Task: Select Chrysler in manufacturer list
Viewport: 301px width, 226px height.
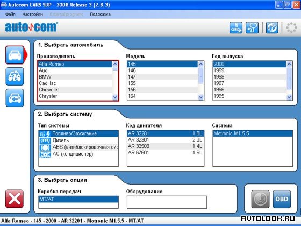Action: click(x=75, y=96)
